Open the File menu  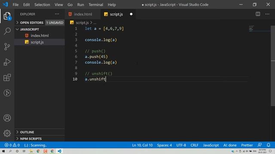pos(15,5)
